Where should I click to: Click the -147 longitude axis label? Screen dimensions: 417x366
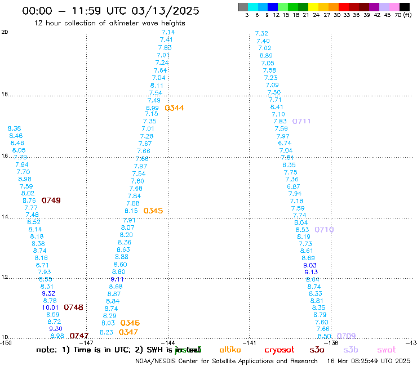point(87,343)
